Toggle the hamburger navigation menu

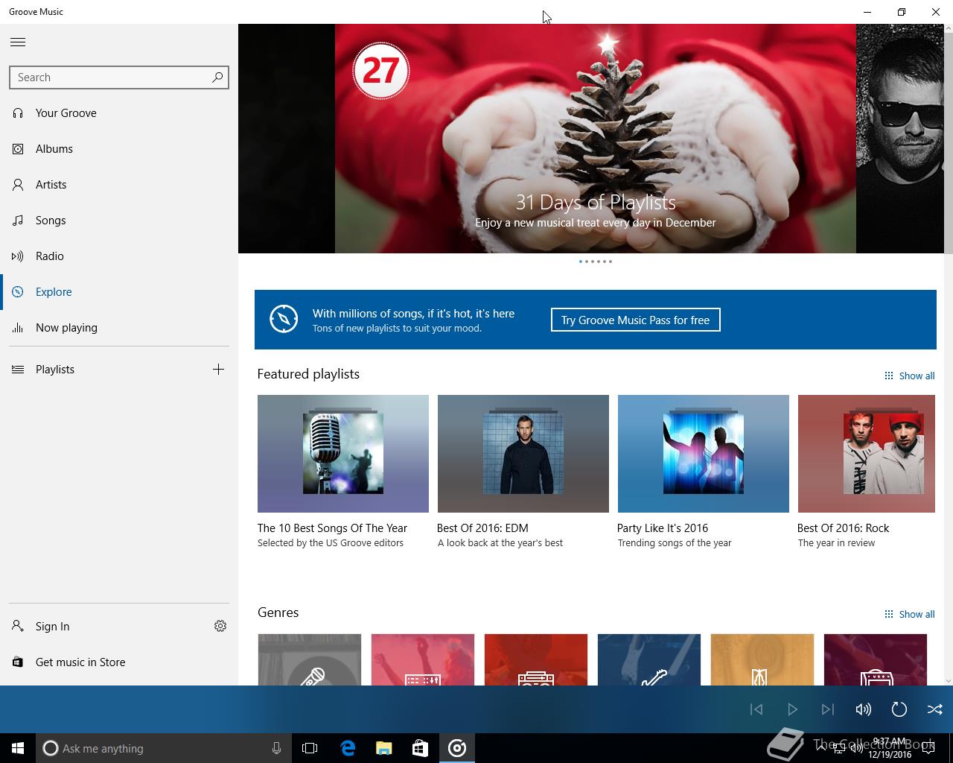18,42
